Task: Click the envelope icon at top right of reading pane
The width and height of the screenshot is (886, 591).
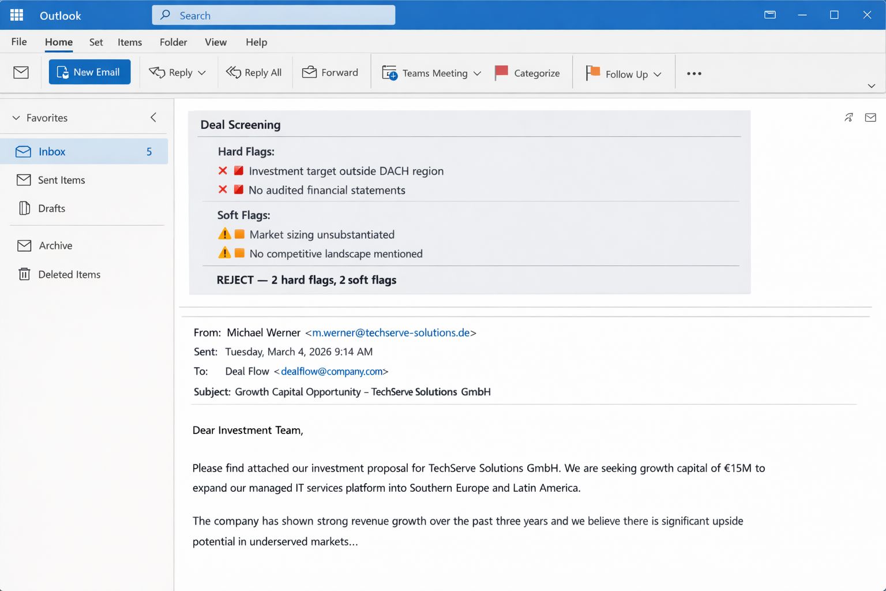Action: pyautogui.click(x=870, y=118)
